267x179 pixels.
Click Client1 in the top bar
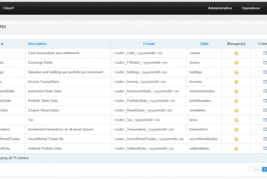(x=8, y=8)
